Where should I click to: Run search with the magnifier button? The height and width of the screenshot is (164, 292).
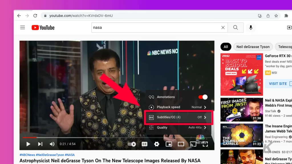click(x=236, y=28)
